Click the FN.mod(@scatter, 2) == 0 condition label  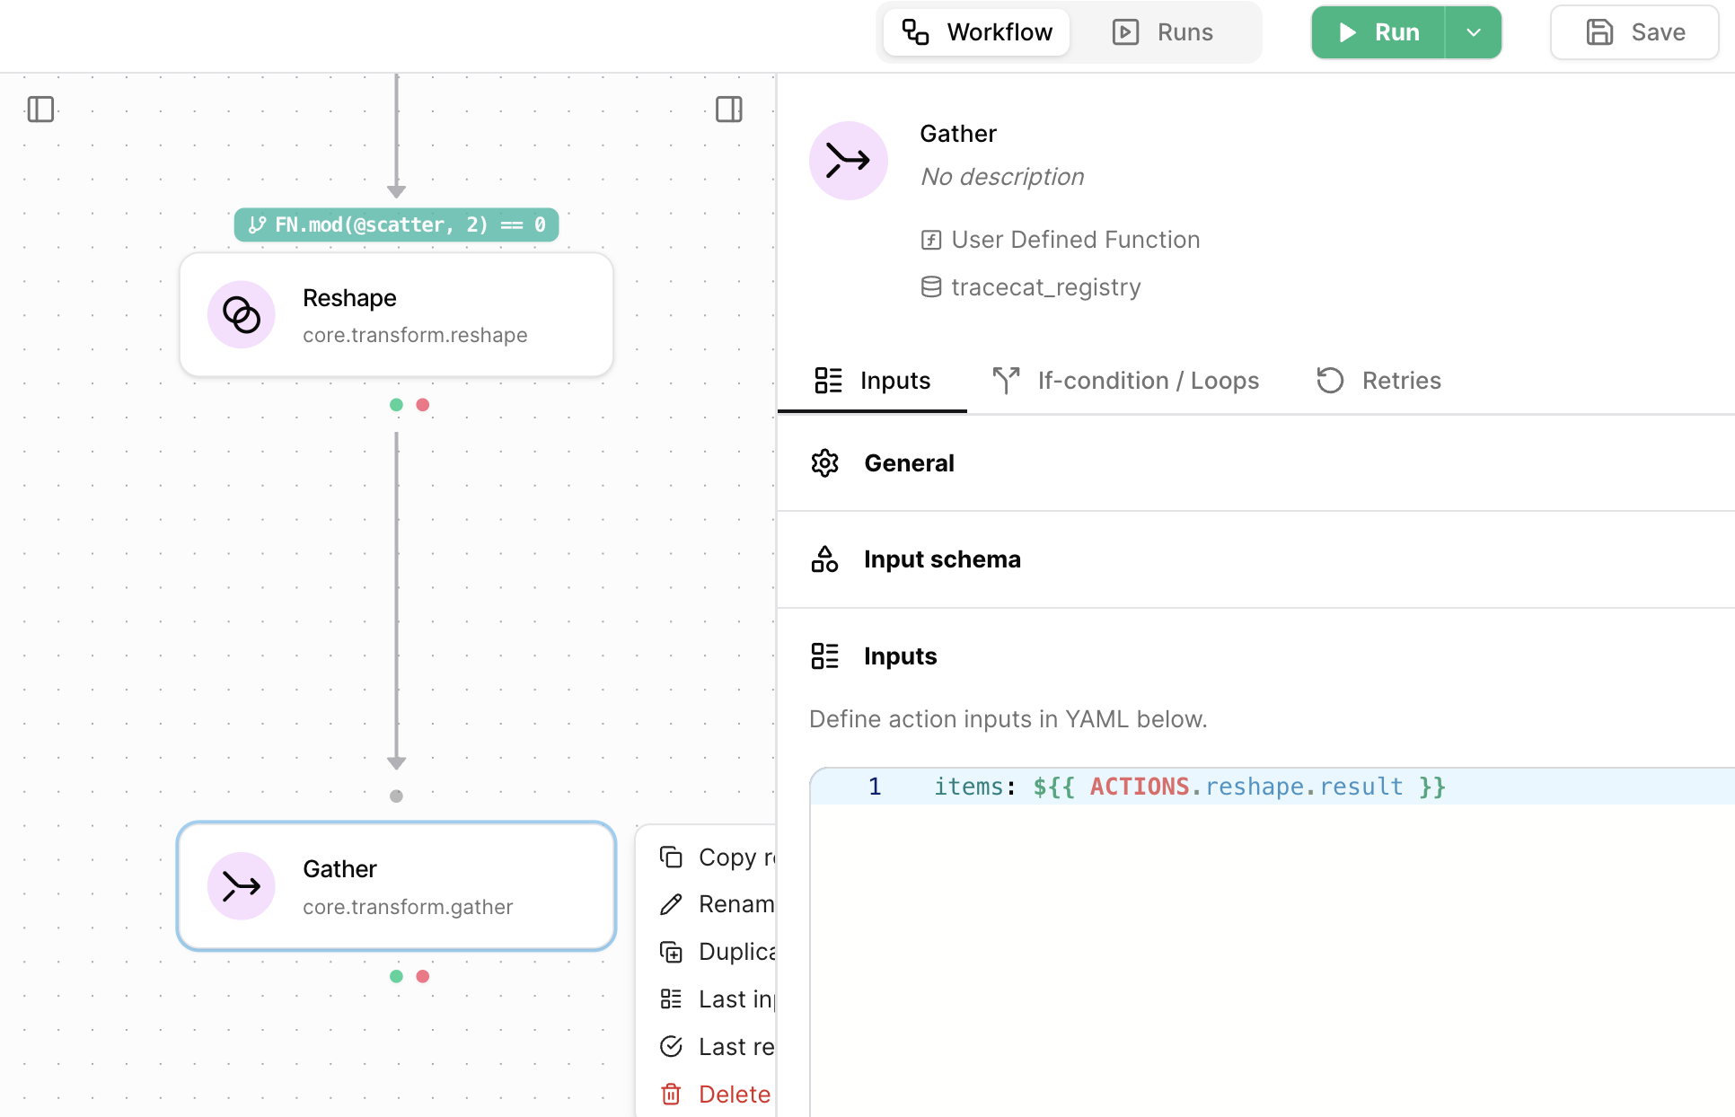(x=396, y=224)
